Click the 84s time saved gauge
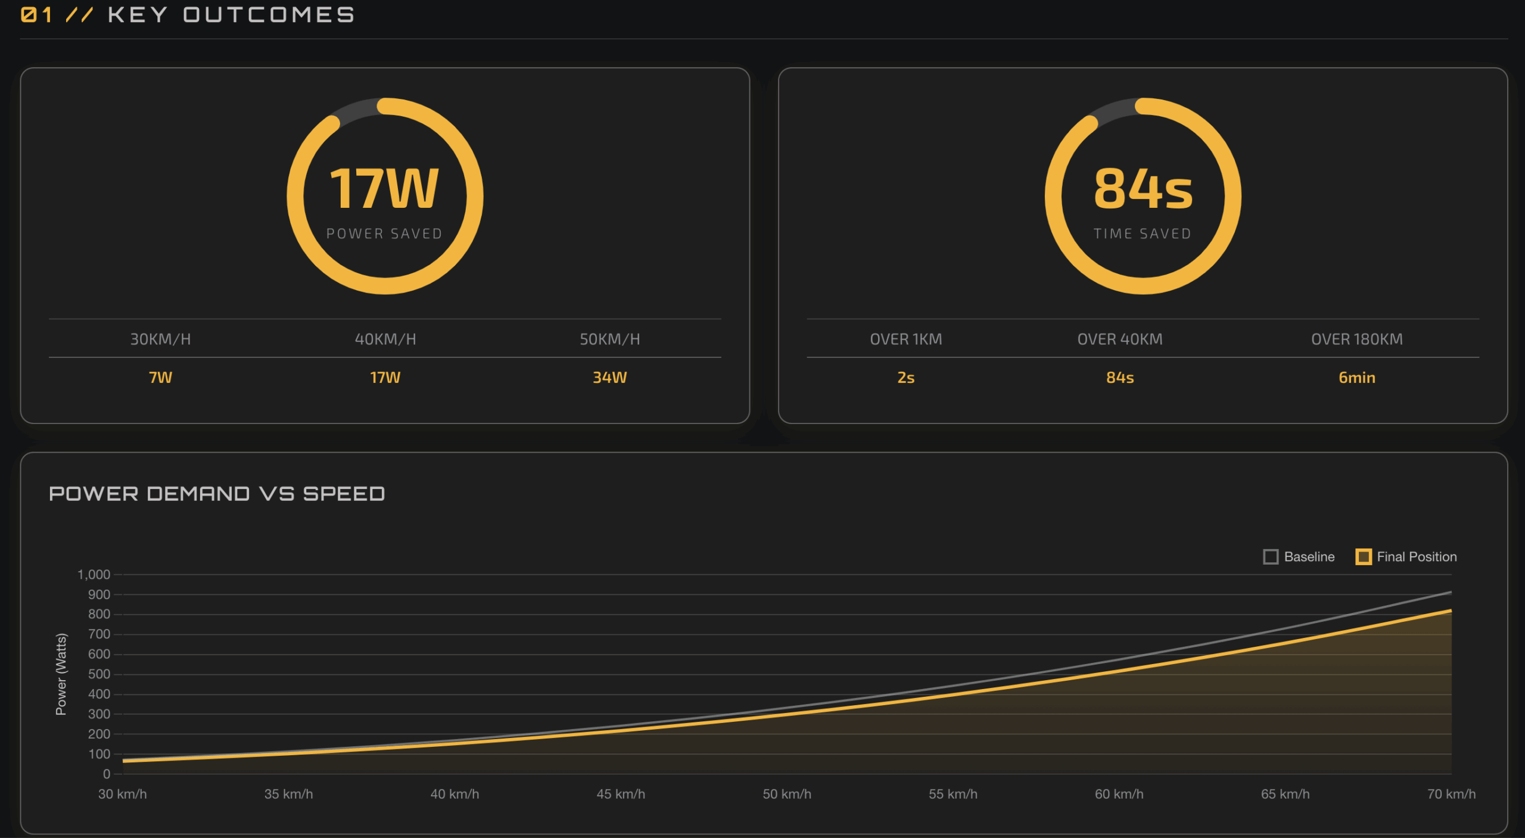This screenshot has height=838, width=1525. [1143, 196]
